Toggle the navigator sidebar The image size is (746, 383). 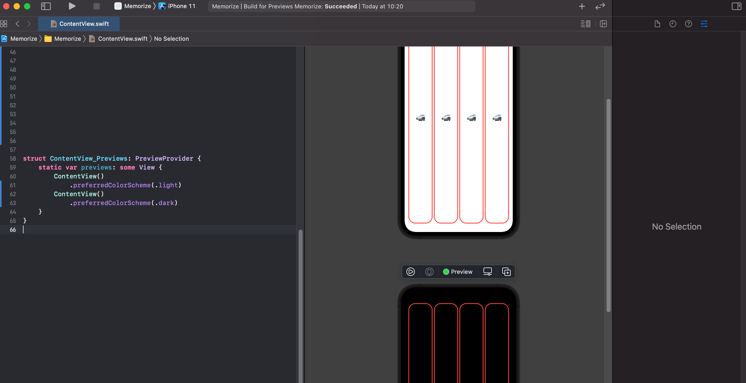[46, 6]
